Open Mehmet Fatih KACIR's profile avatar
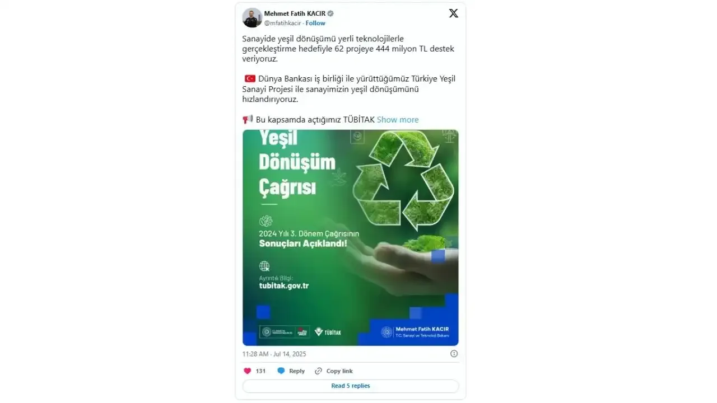 [252, 18]
